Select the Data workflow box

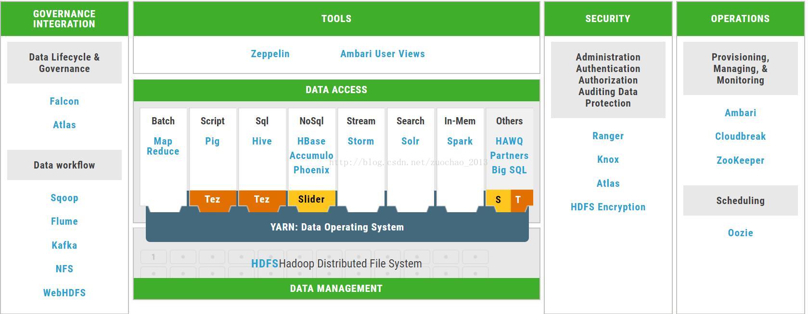point(64,165)
